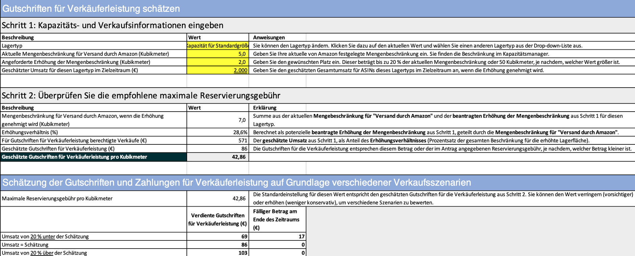635x256 pixels.
Task: Click the 'Erklärung' column header
Action: [x=265, y=108]
